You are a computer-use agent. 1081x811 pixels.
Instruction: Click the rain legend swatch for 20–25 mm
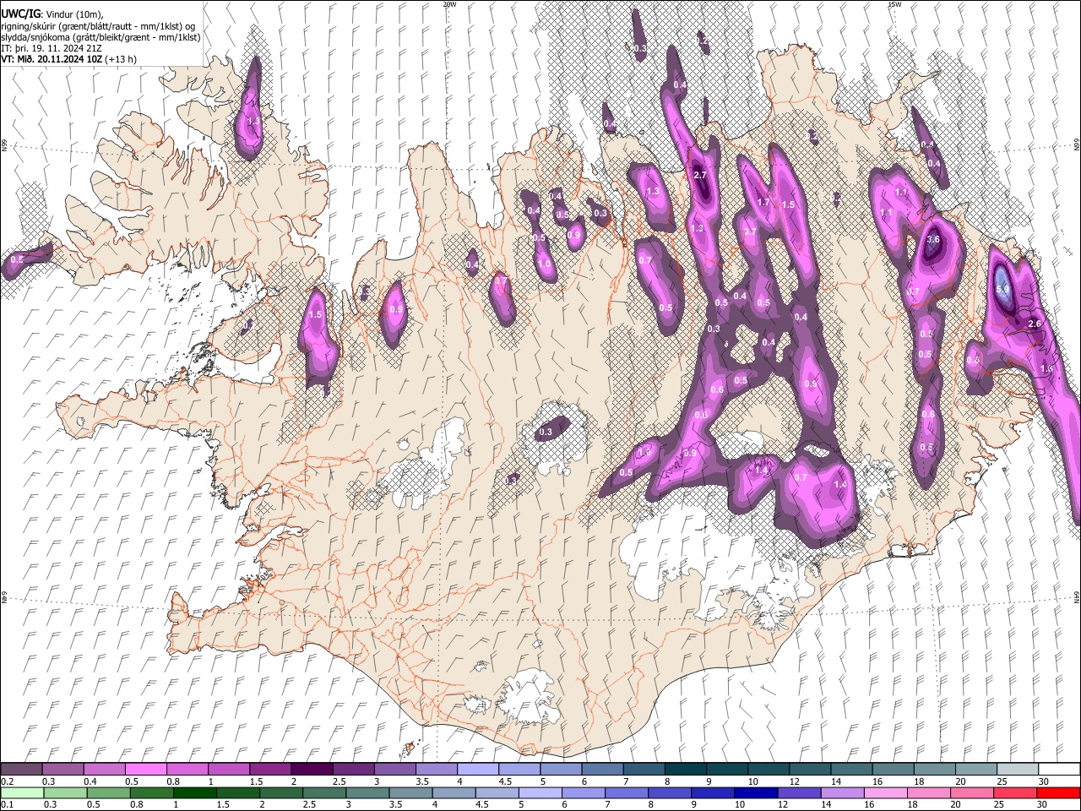[x=971, y=792]
